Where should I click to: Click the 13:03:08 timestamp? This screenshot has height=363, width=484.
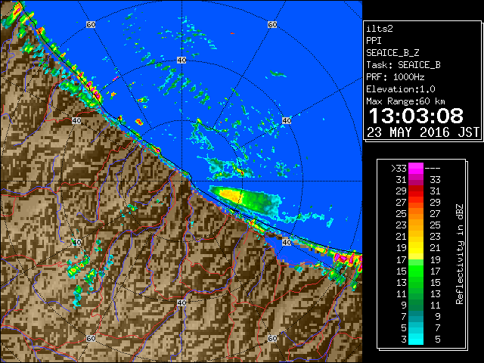tap(416, 116)
